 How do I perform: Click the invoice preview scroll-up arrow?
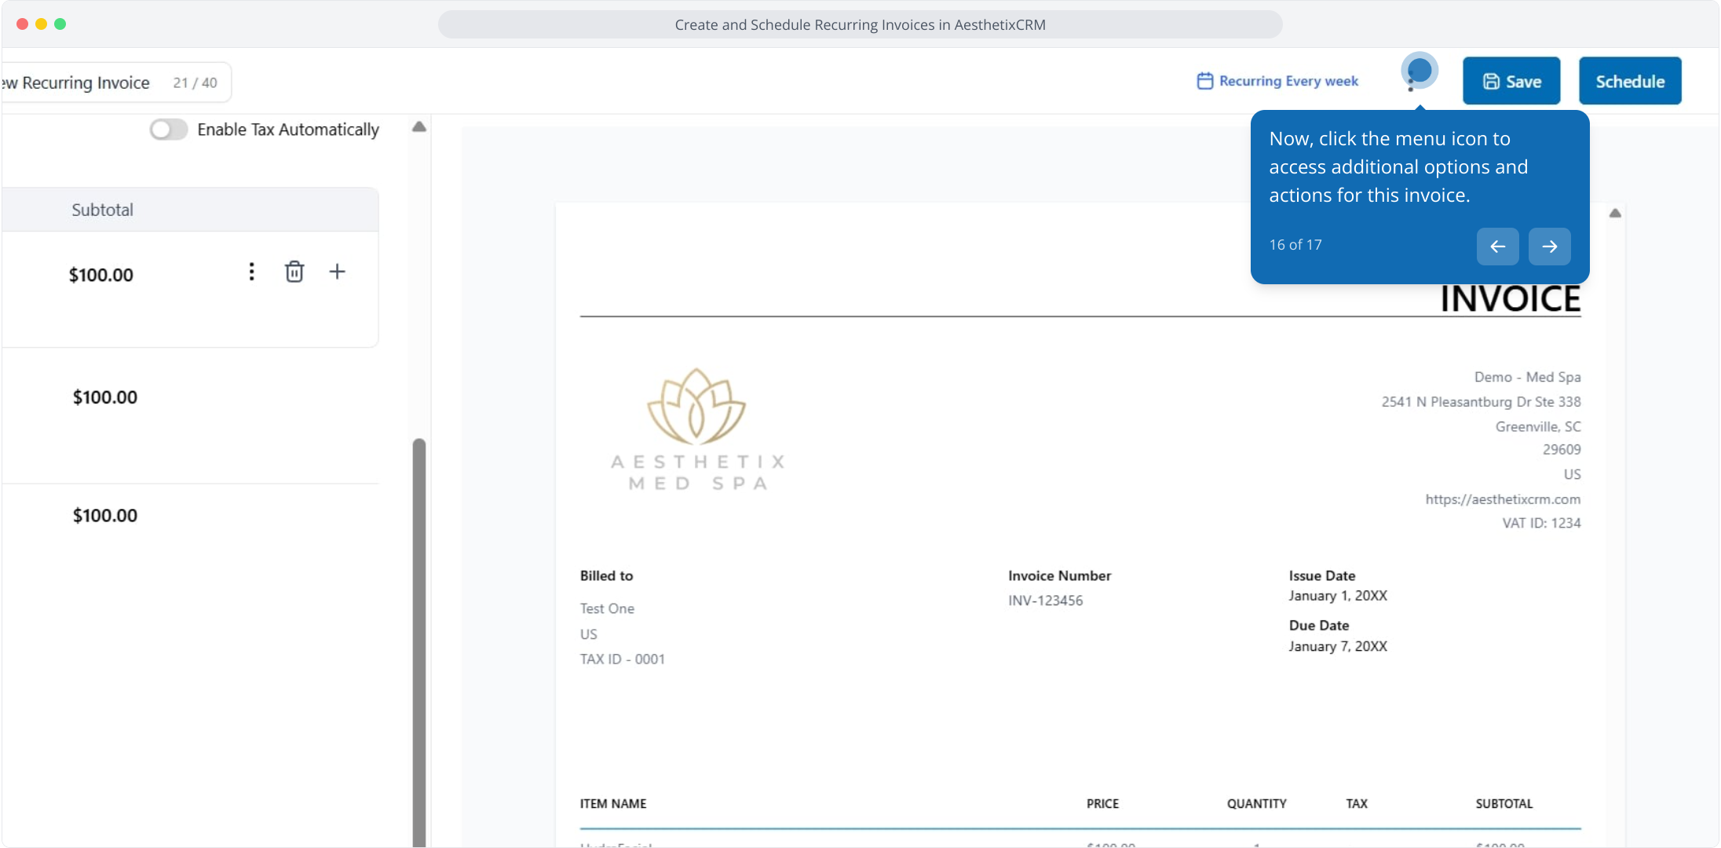click(x=1615, y=214)
